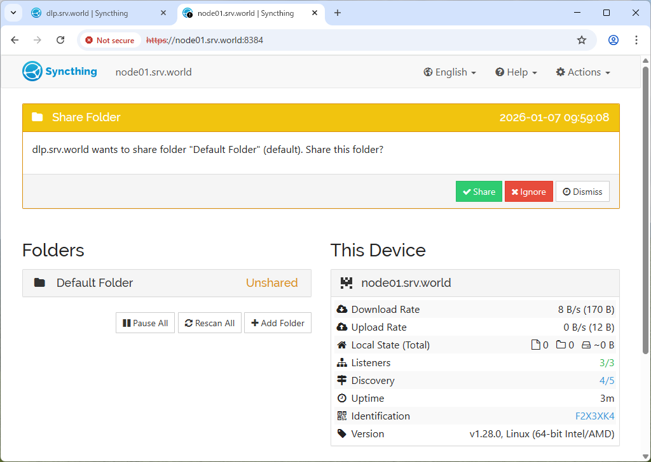Click the Default Folder folder icon

click(39, 283)
